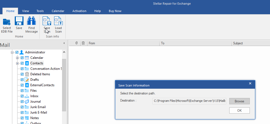Uncheck the Journal checkbox
The height and width of the screenshot is (124, 270).
point(22,102)
